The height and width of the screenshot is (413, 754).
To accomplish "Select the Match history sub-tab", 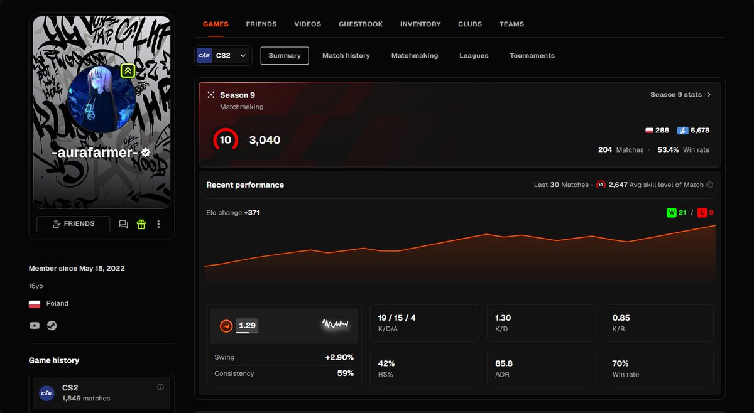I will [x=346, y=55].
